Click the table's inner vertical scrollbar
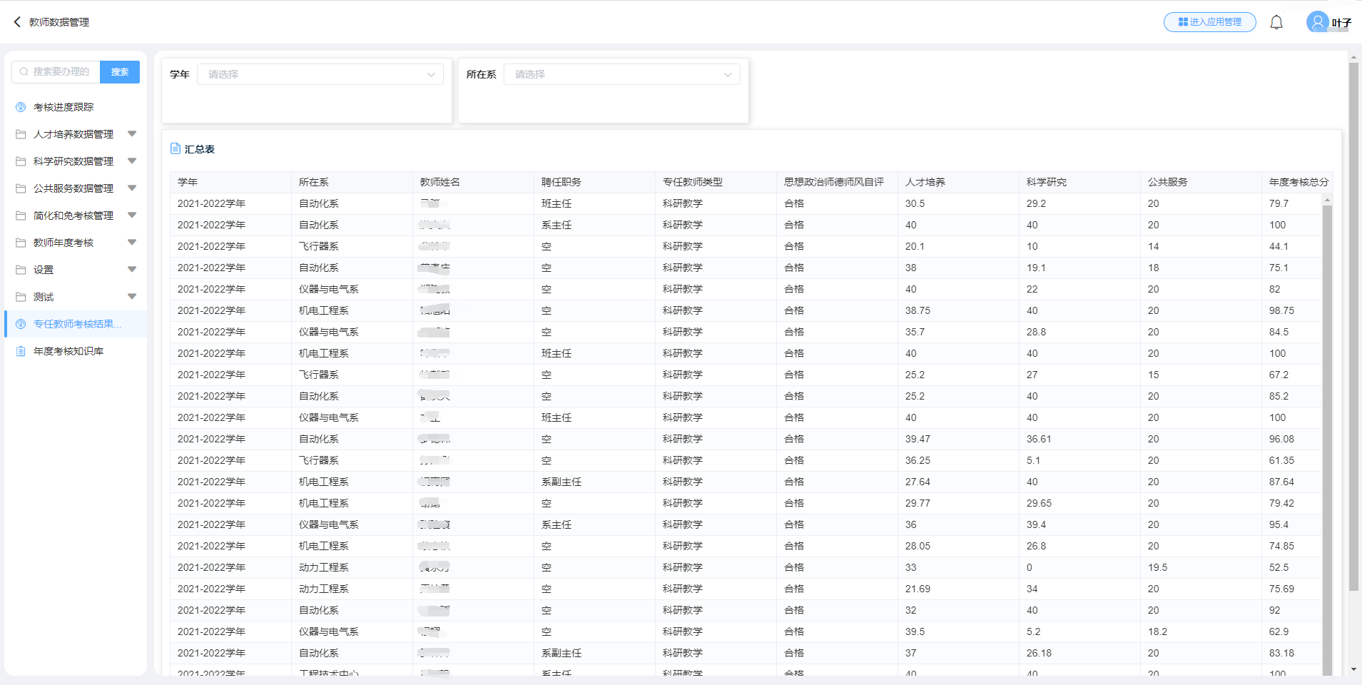The height and width of the screenshot is (685, 1362). 1327,428
